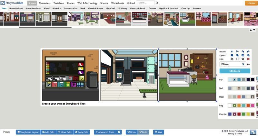The width and height of the screenshot is (258, 136).
Task: Select the mall escalator storyboard cell
Action: pyautogui.click(x=129, y=75)
